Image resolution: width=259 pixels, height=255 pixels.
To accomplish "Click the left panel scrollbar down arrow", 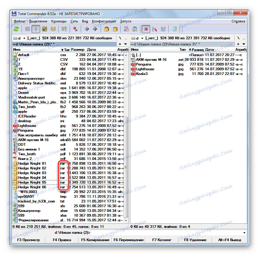I will pyautogui.click(x=126, y=220).
